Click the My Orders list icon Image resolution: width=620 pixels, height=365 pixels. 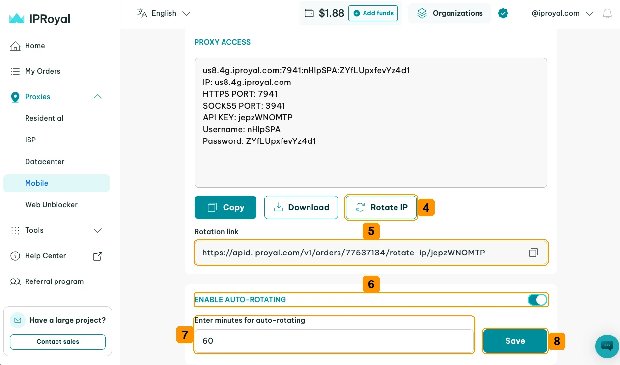pos(15,71)
